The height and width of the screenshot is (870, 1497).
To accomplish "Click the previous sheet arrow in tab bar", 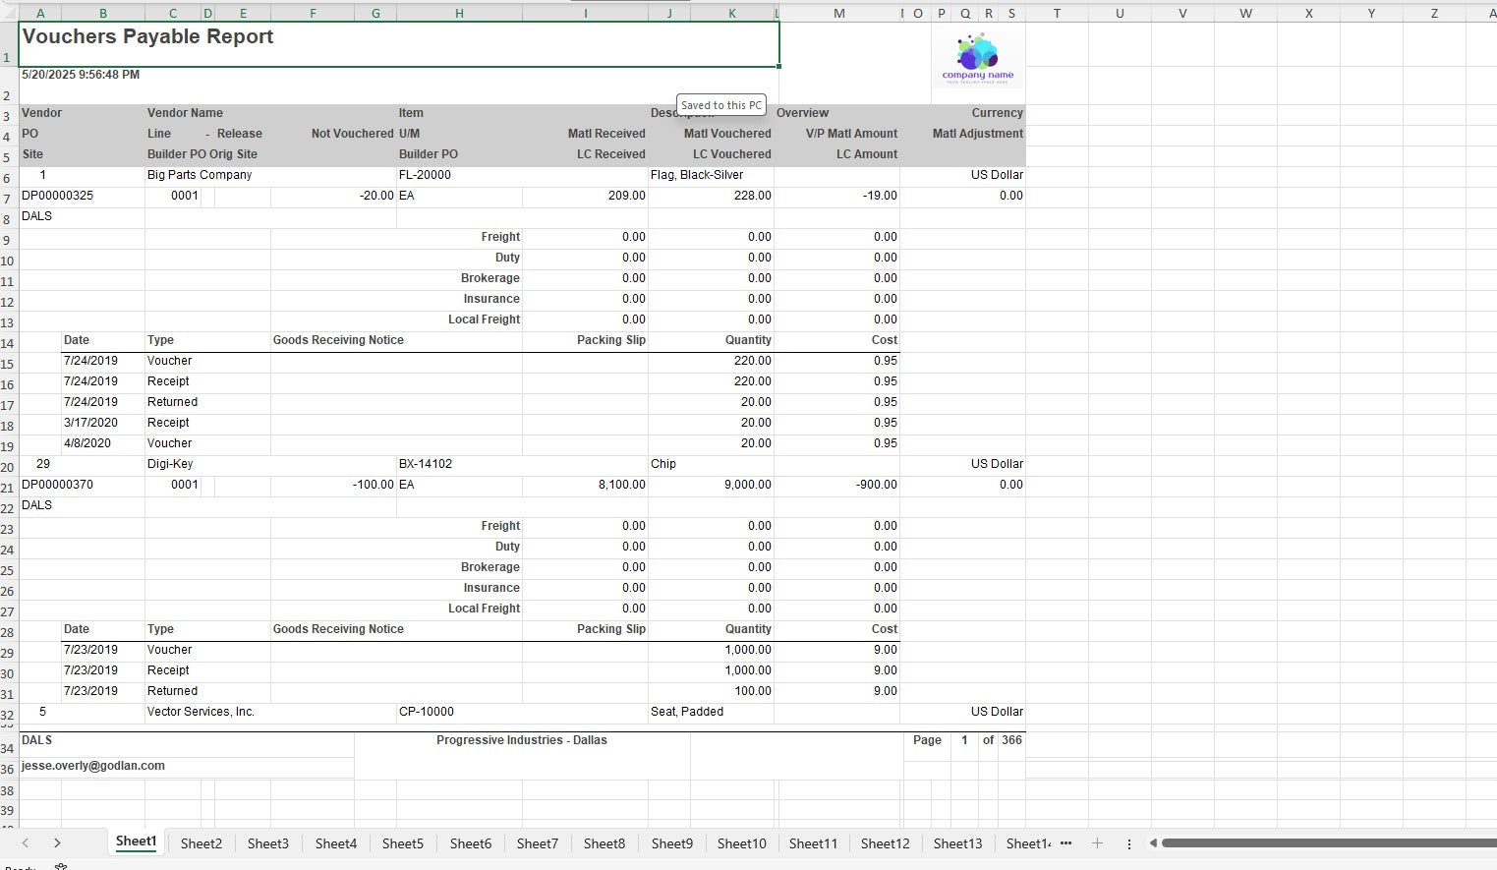I will pos(26,842).
